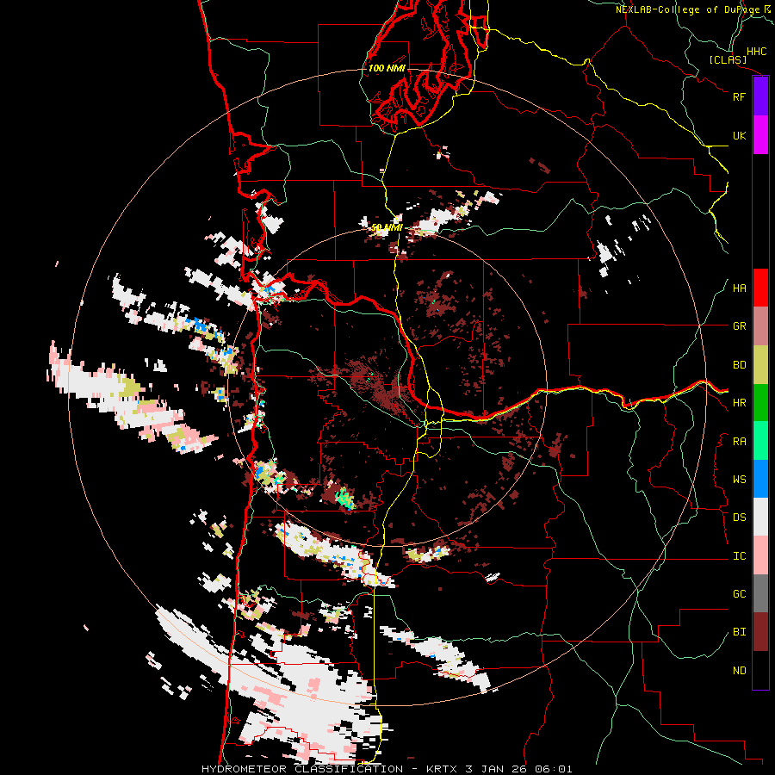This screenshot has height=775, width=775.
Task: Pick the dark green HR legend swatch
Action: (x=760, y=403)
